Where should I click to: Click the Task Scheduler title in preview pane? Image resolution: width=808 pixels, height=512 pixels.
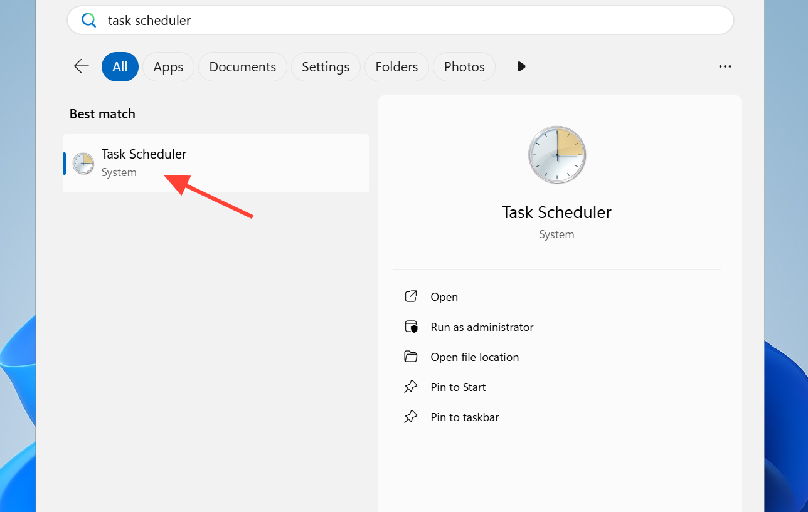[557, 212]
